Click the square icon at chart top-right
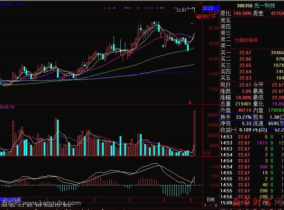The height and width of the screenshot is (210, 284). point(200,3)
